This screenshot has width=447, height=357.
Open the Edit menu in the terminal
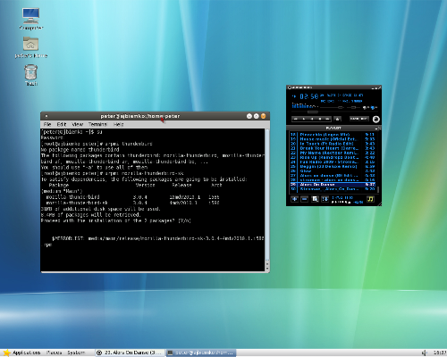pos(61,124)
